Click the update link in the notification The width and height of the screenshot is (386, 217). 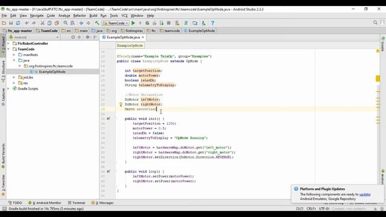[365, 194]
